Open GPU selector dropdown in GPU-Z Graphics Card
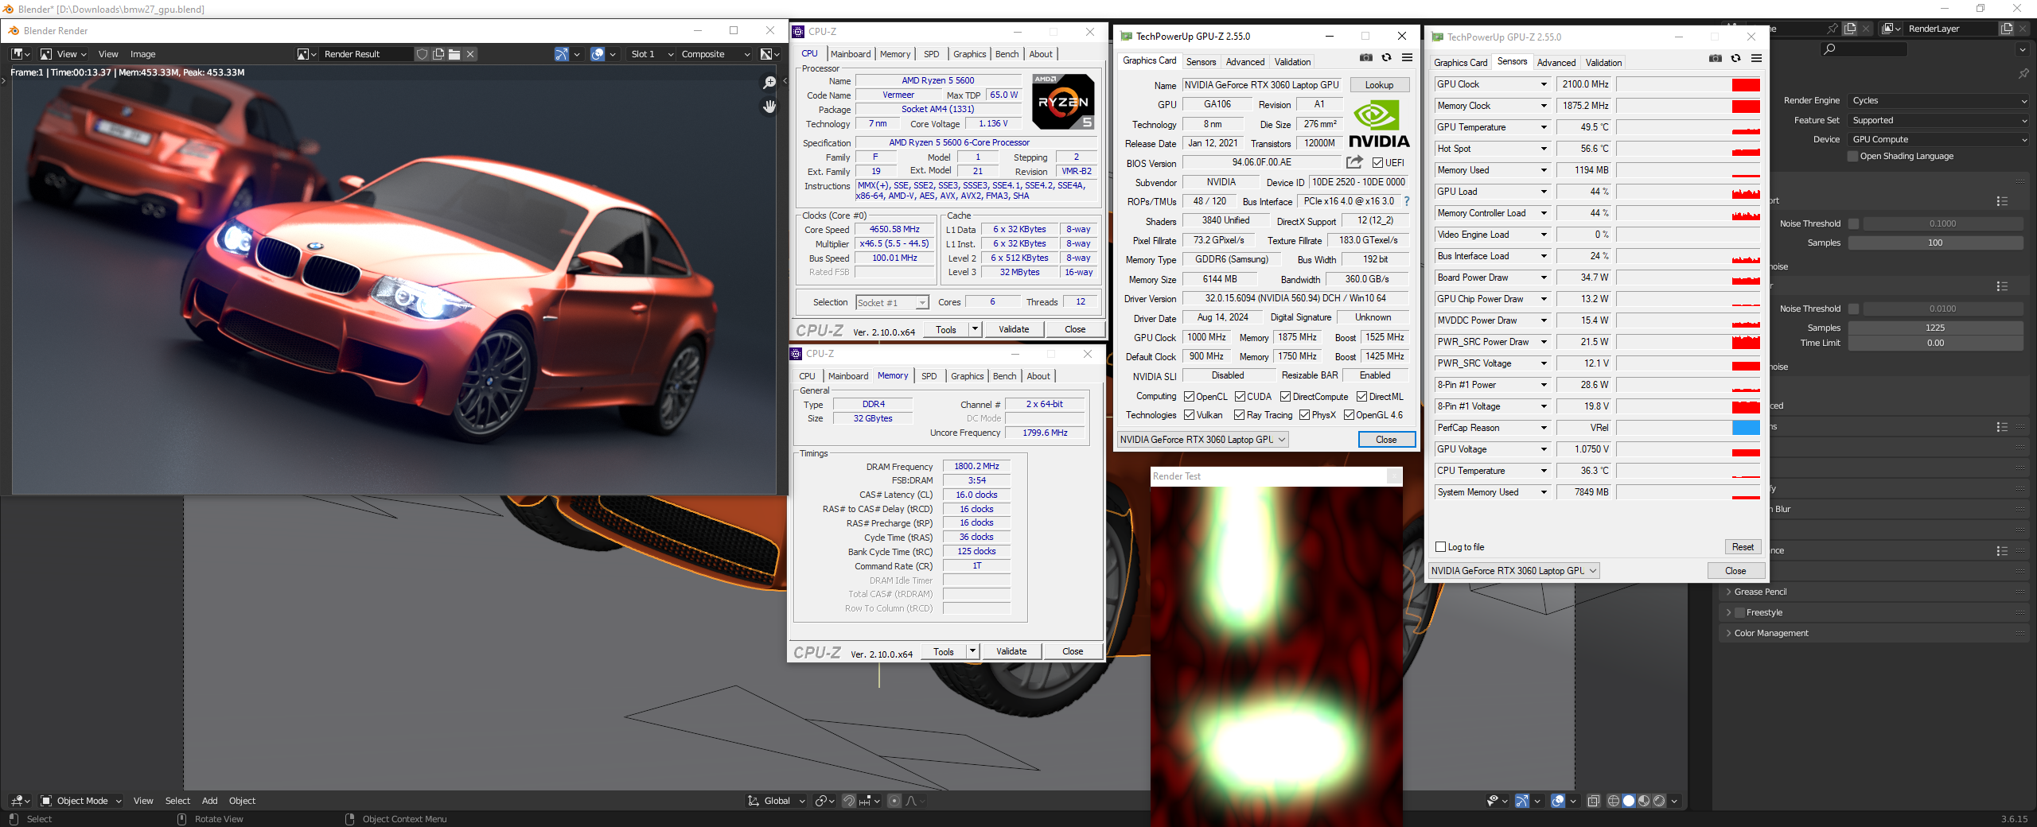Screen dimensions: 2037x827 click(x=1202, y=440)
